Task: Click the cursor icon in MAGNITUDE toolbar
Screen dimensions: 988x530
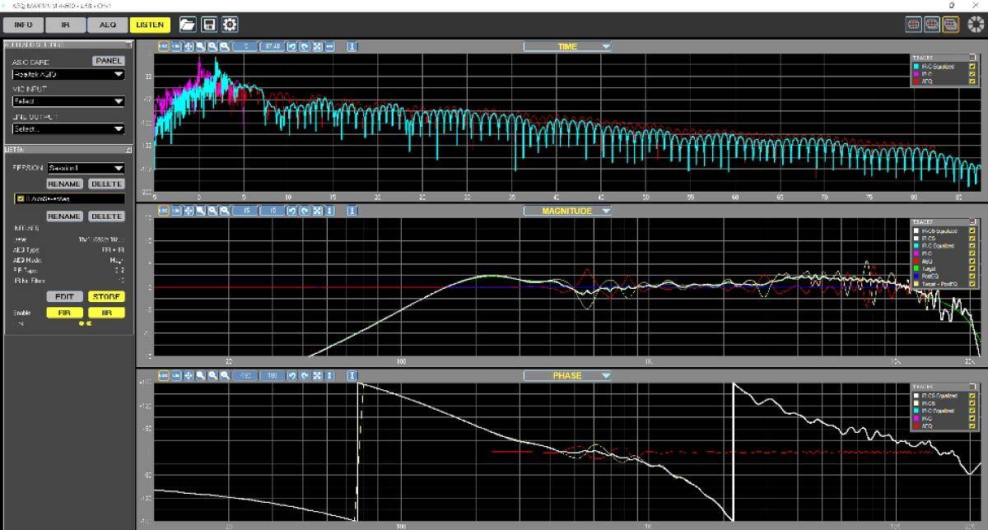Action: [352, 212]
